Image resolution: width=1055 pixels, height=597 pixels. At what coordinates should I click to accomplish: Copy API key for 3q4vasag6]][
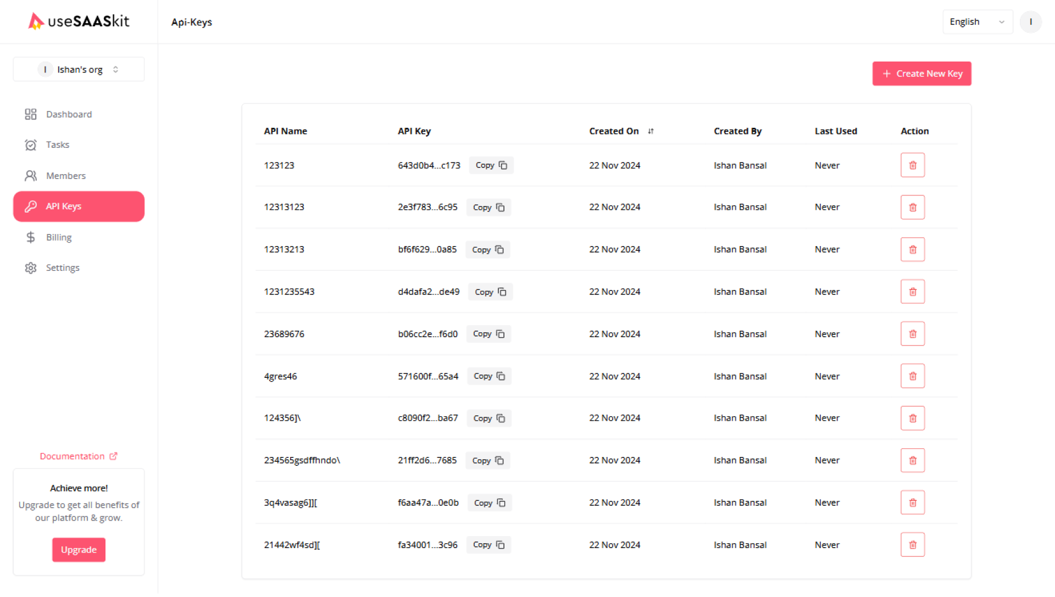pos(490,502)
